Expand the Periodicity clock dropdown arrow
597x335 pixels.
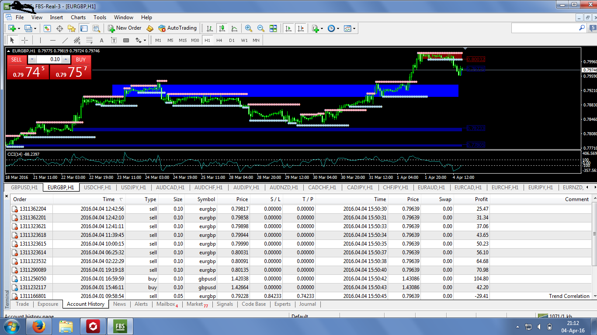(338, 28)
